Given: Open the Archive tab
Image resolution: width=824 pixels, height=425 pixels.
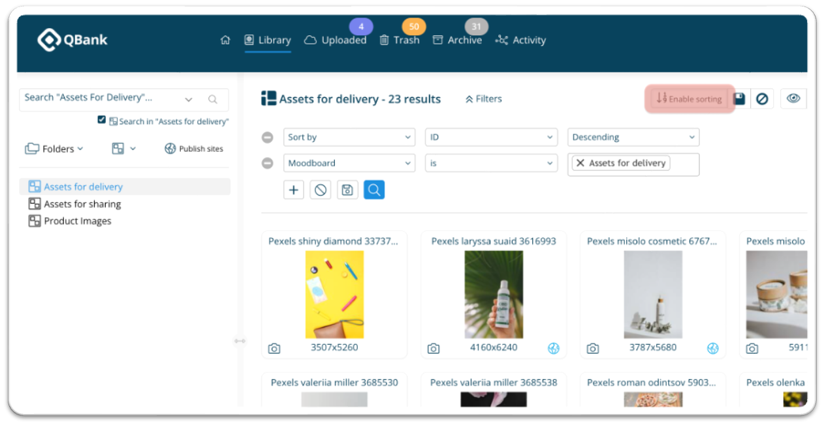Looking at the screenshot, I should click(457, 40).
